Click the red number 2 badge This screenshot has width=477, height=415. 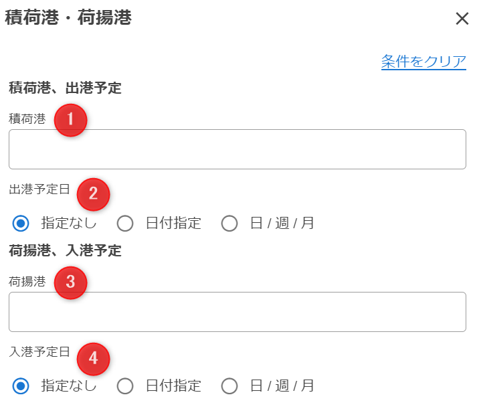(x=94, y=193)
